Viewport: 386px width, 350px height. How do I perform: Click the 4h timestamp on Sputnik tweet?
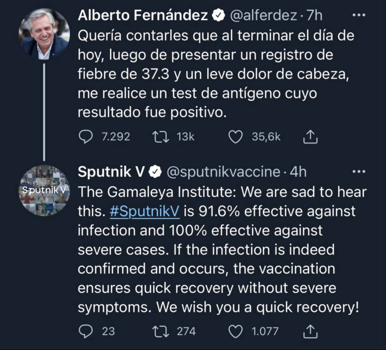click(x=298, y=172)
